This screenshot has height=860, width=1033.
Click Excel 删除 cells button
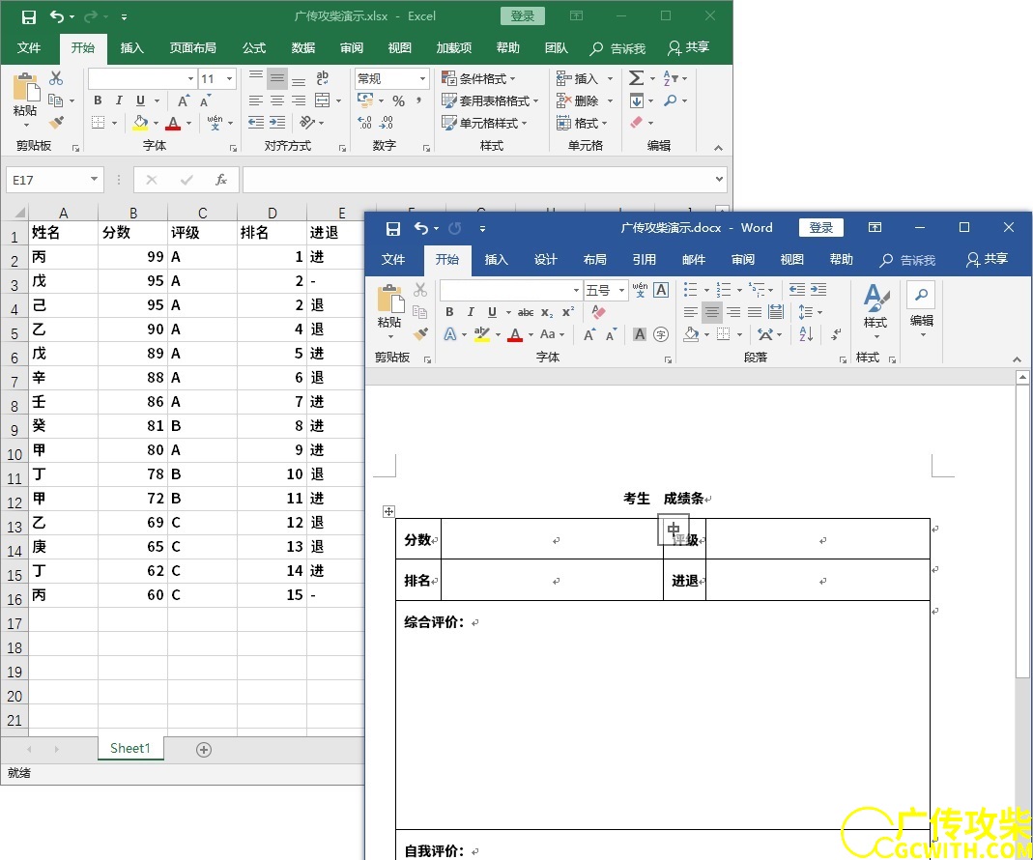(579, 100)
